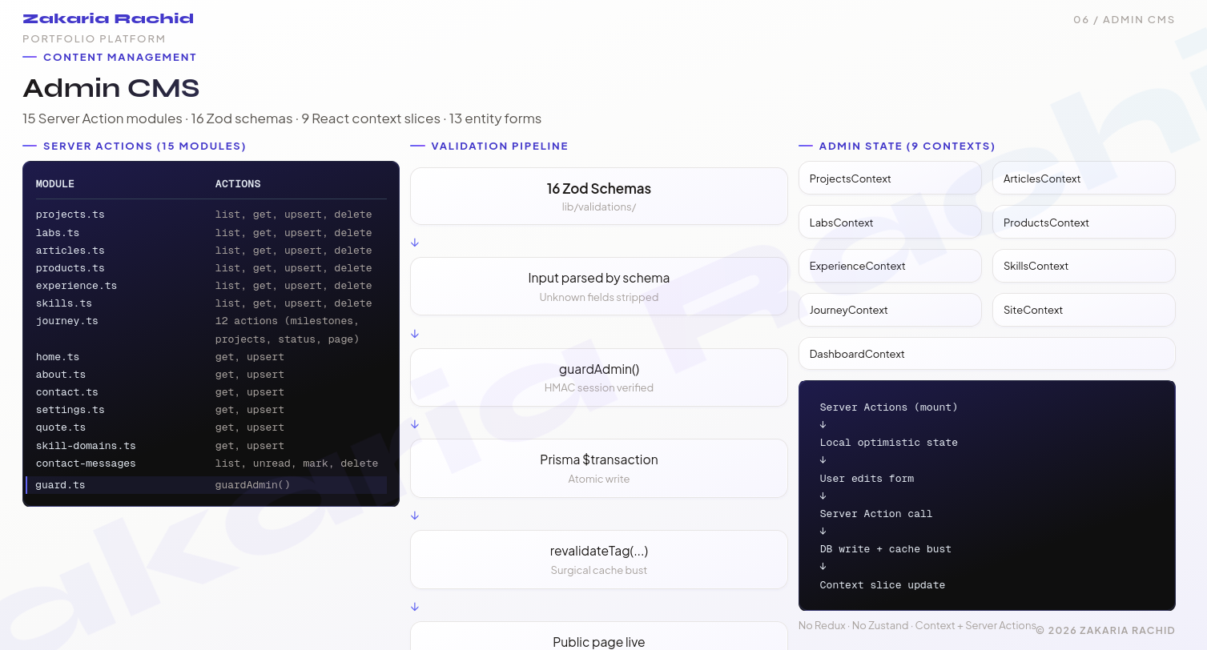Select the SkillsContext card
This screenshot has width=1207, height=650.
point(1084,266)
